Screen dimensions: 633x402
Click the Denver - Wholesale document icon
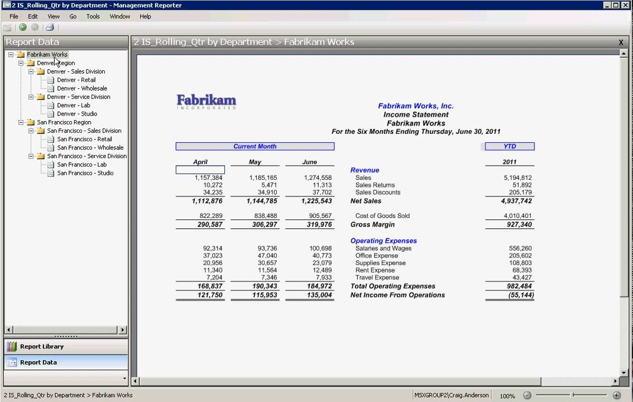point(51,88)
